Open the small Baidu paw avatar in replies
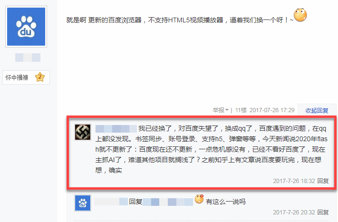This screenshot has height=222, width=338. point(83,203)
